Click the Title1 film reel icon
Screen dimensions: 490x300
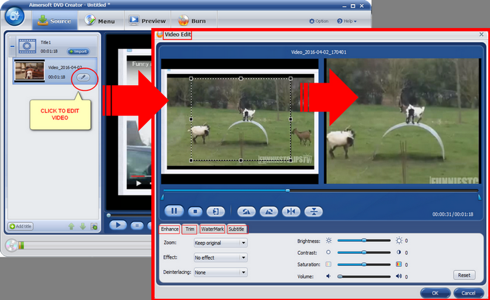[27, 46]
